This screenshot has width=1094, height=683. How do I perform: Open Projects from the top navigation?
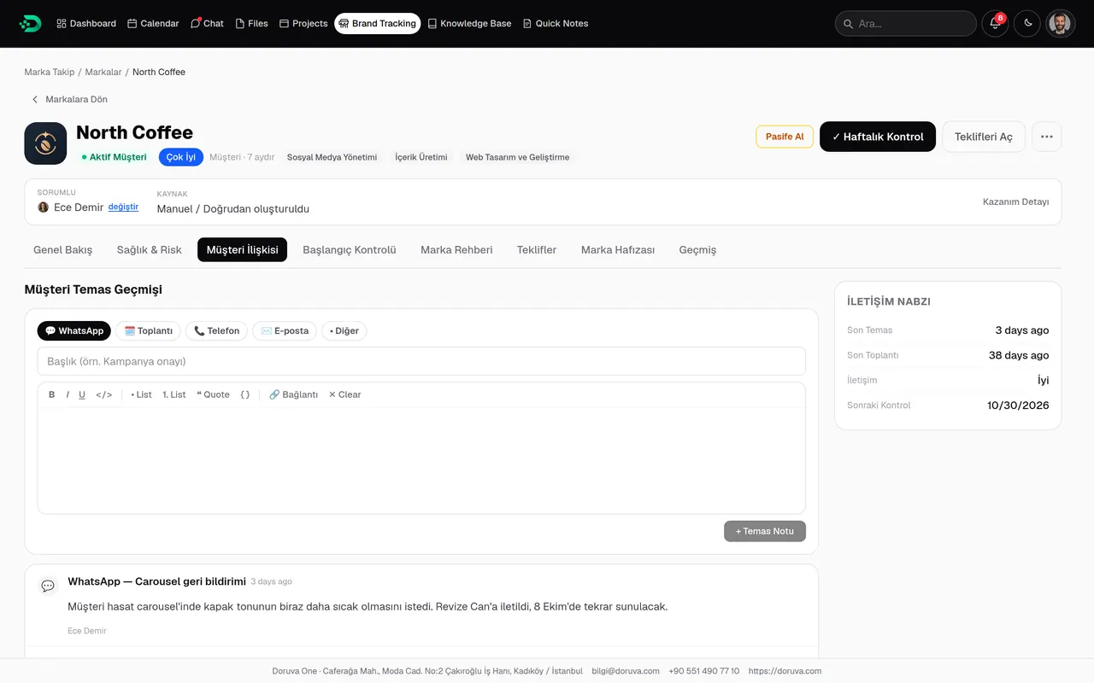click(303, 23)
